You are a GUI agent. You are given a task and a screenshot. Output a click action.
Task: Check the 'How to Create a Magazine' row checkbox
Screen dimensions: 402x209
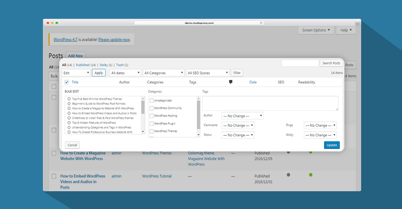tap(54, 153)
